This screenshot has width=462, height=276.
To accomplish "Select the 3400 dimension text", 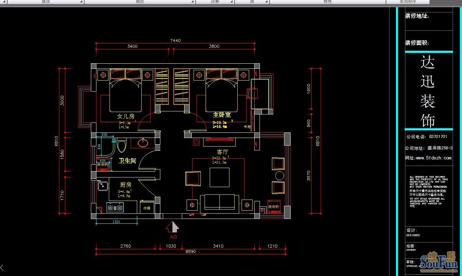I will pos(132,46).
